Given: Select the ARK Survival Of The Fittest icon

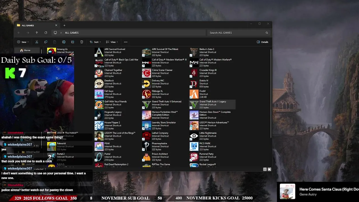Looking at the screenshot, I should coord(146,52).
